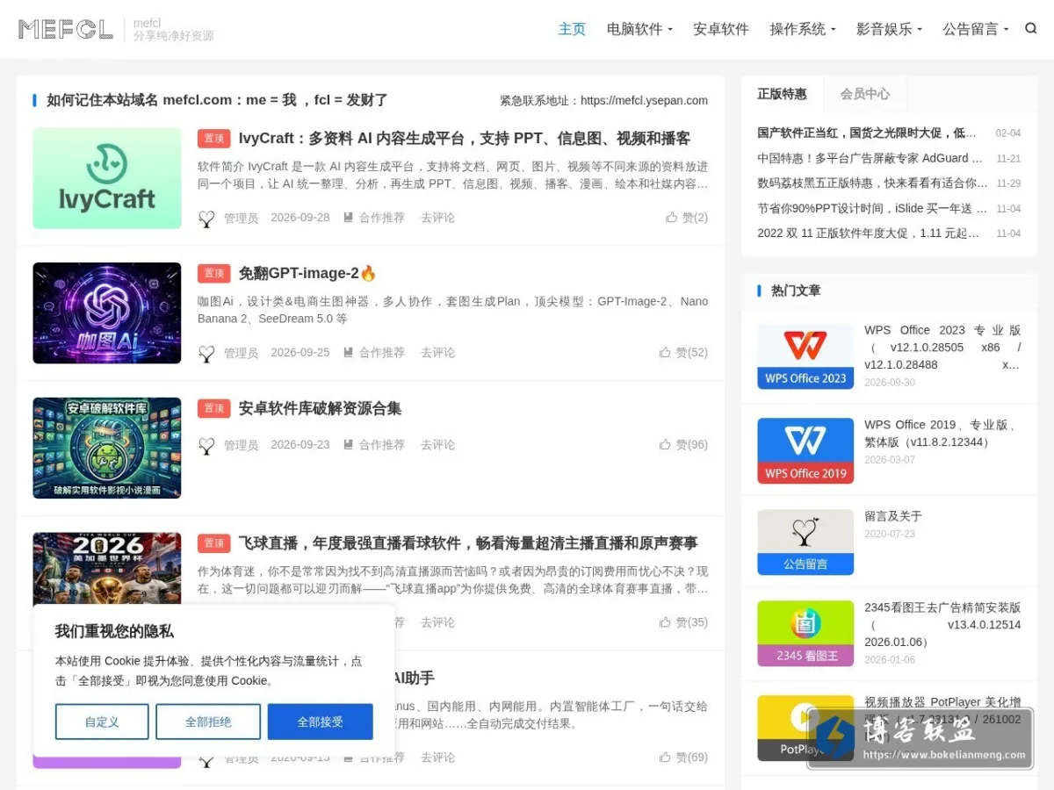This screenshot has width=1054, height=790.
Task: Click the admin avatar on IvyCraft post
Action: pyautogui.click(x=206, y=219)
